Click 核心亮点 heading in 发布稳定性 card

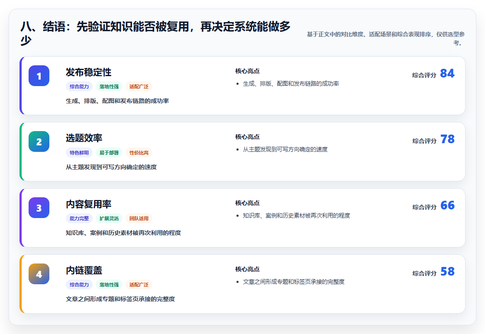(247, 71)
